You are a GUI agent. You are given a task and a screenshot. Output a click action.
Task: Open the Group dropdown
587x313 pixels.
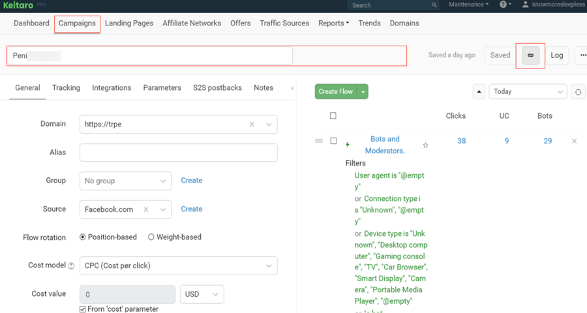coord(125,181)
